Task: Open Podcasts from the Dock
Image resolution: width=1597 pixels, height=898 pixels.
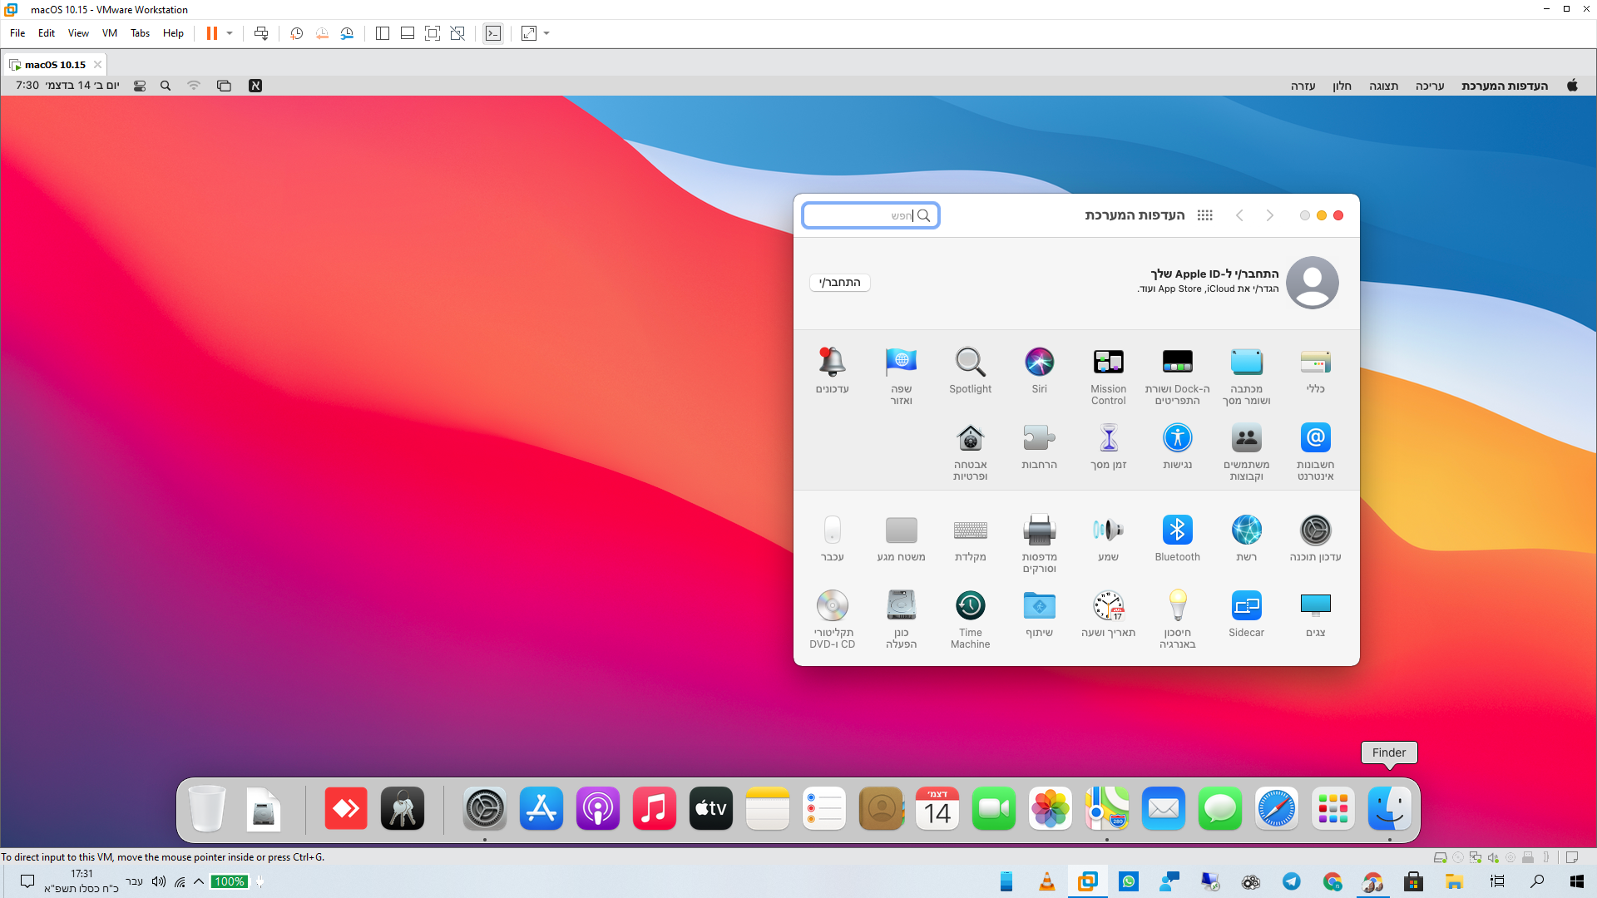Action: 597,808
